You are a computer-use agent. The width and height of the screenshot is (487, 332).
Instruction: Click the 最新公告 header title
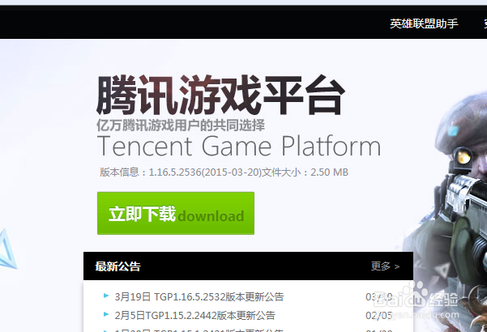[x=118, y=266]
